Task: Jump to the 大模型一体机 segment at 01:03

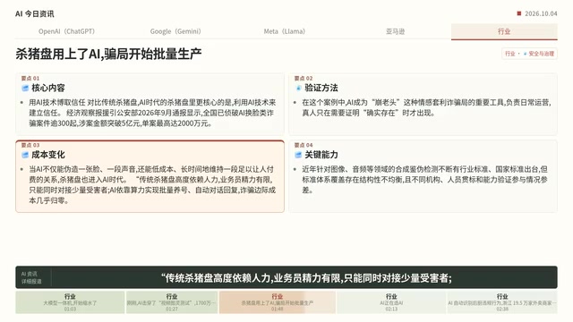Action: coord(70,302)
